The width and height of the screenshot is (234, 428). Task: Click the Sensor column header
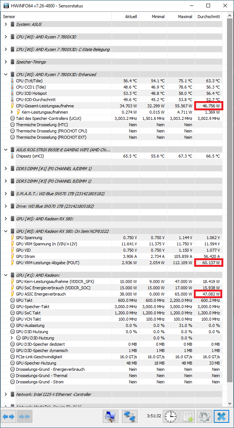coord(56,17)
